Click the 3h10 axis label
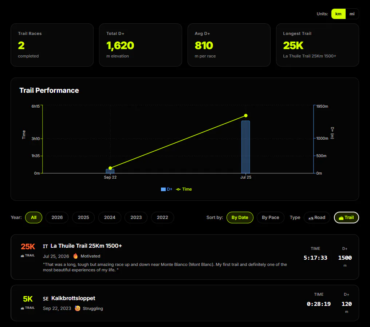 click(36, 139)
